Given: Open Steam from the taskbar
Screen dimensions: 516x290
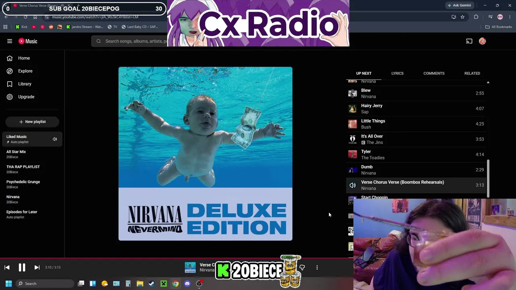Looking at the screenshot, I should [x=152, y=284].
